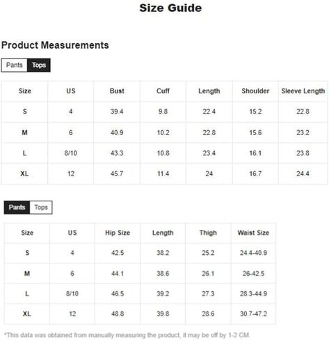This screenshot has width=329, height=340.
Task: Click the Product Measurements heading
Action: [55, 45]
